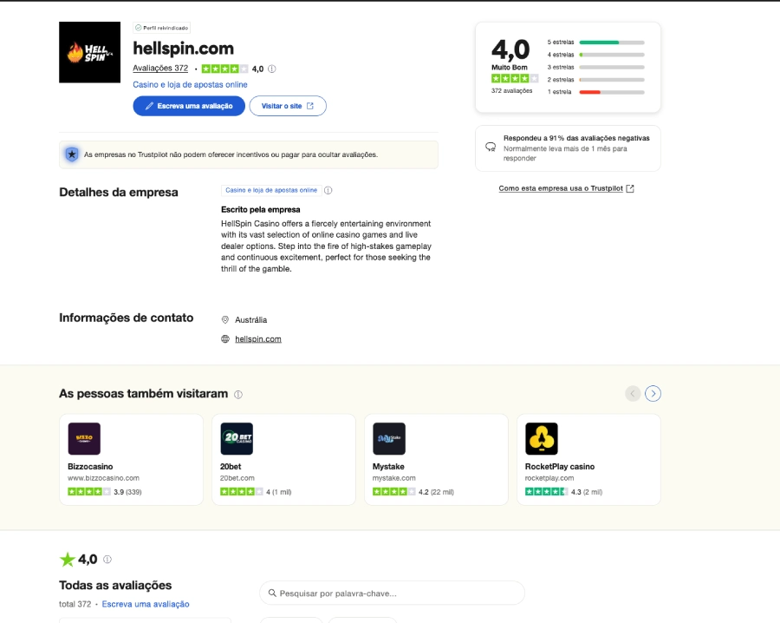The height and width of the screenshot is (623, 780).
Task: Open the Visitar o site button
Action: point(288,106)
